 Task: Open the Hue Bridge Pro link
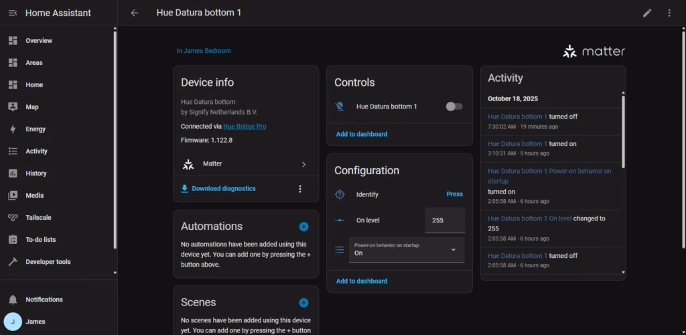click(245, 126)
